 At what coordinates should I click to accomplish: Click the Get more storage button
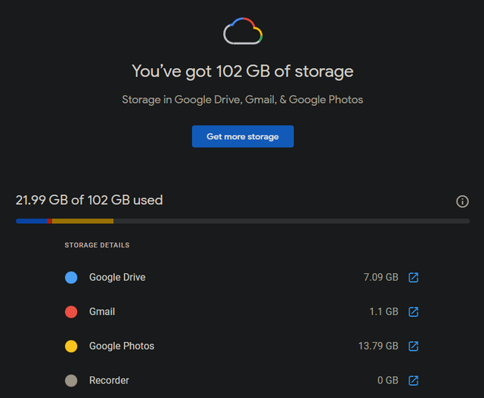tap(243, 136)
